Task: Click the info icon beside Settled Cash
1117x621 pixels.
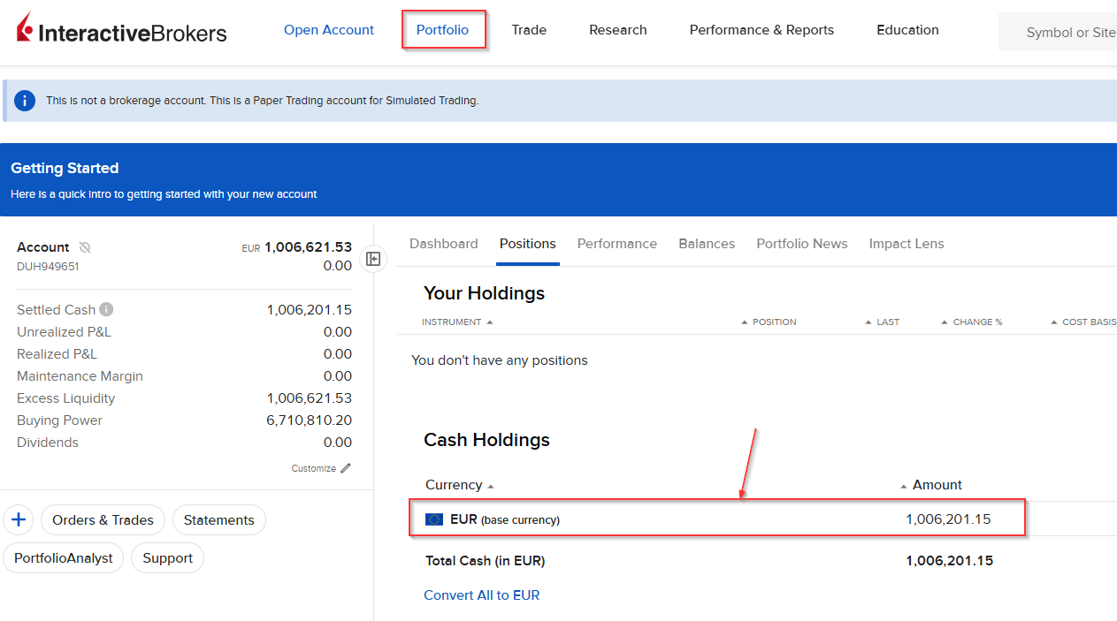Action: click(105, 308)
